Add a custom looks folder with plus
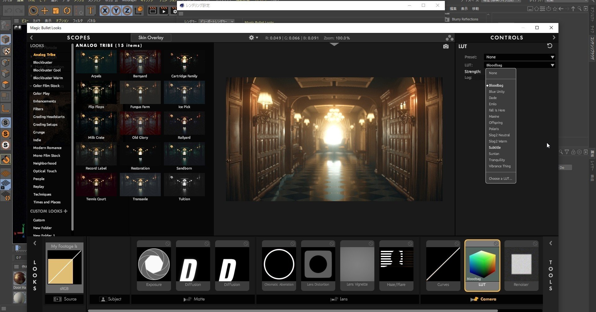Screen dimensions: 596x312 65,211
